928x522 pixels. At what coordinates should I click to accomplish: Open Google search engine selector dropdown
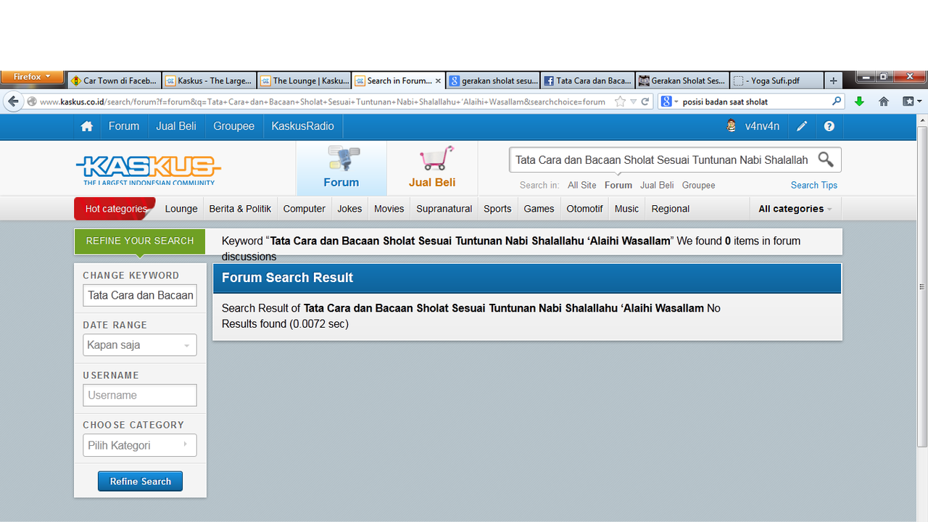pyautogui.click(x=669, y=101)
